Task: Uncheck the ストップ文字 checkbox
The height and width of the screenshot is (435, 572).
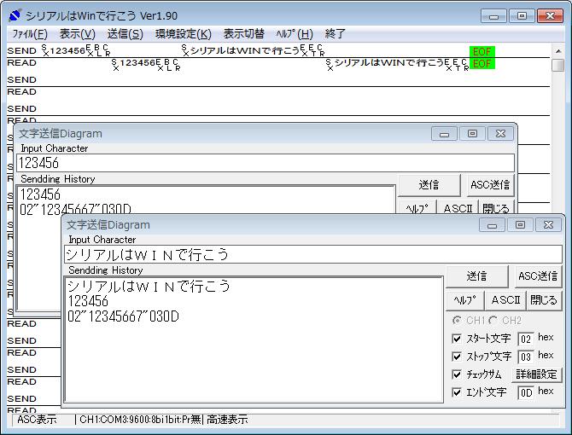Action: [456, 357]
